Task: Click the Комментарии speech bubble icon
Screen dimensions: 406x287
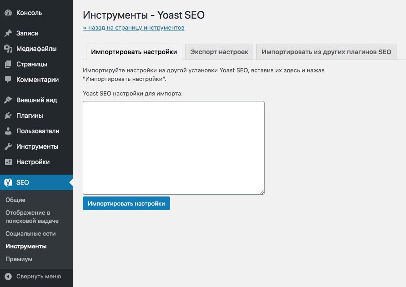Action: 8,80
